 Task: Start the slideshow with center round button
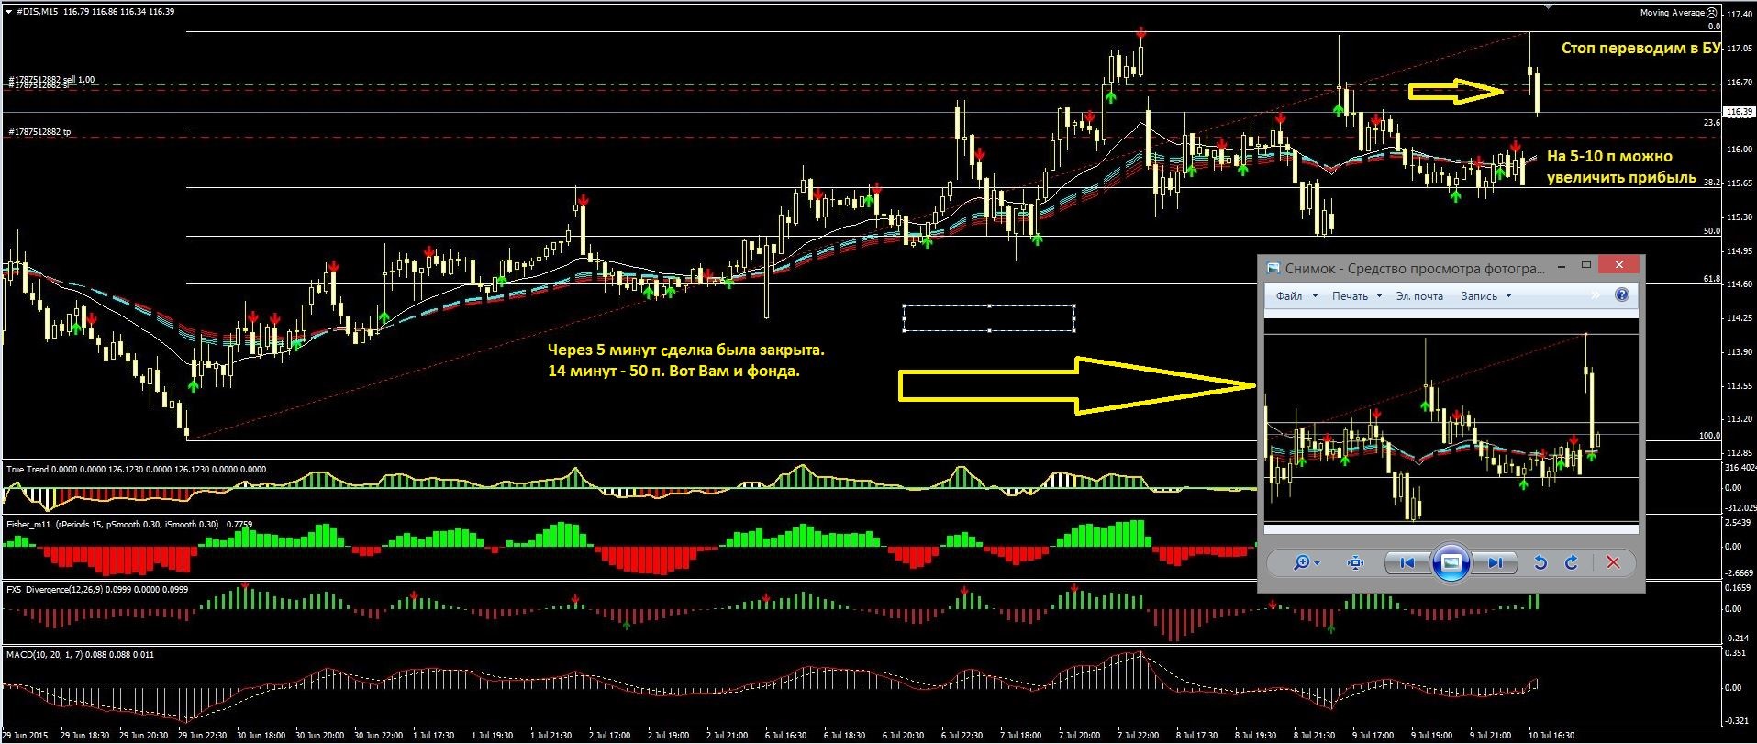pos(1451,562)
